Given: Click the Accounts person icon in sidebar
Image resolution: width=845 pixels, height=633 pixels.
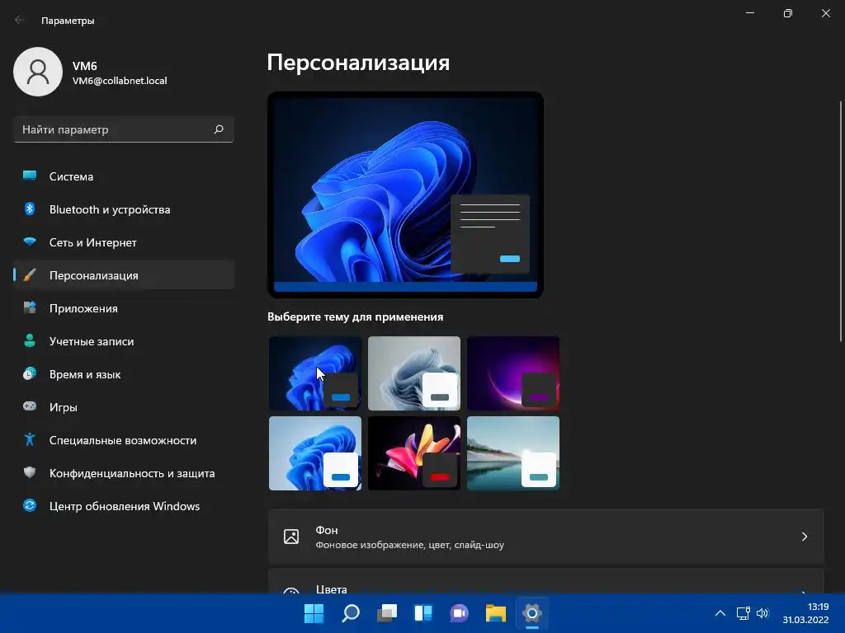Looking at the screenshot, I should (x=30, y=340).
